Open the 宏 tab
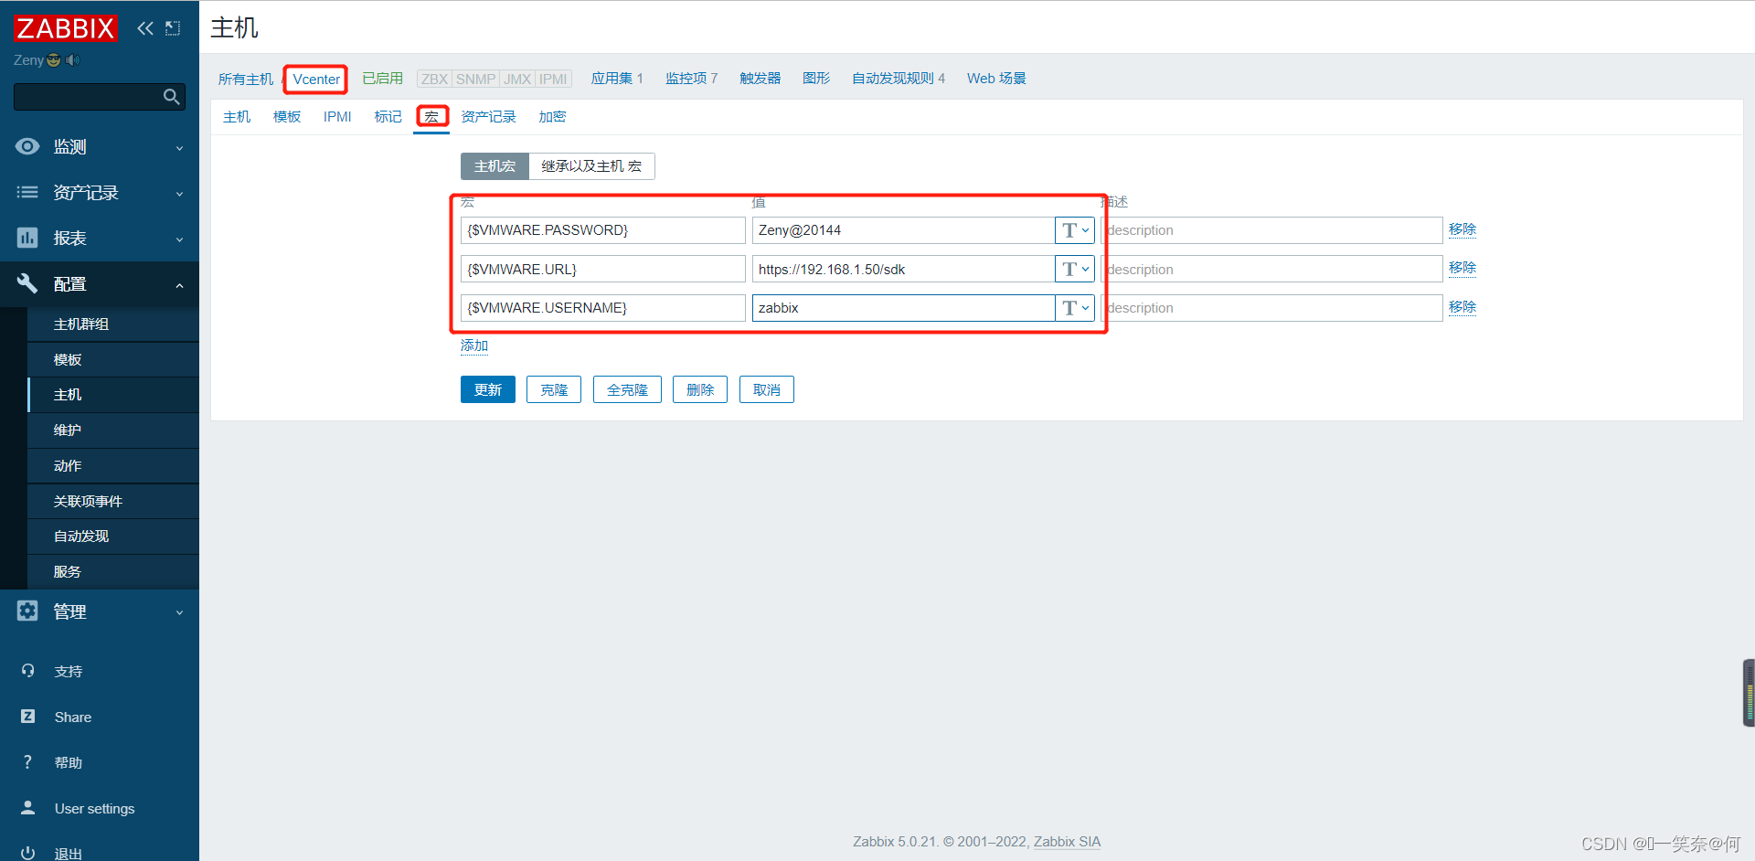Viewport: 1755px width, 861px height. [431, 117]
